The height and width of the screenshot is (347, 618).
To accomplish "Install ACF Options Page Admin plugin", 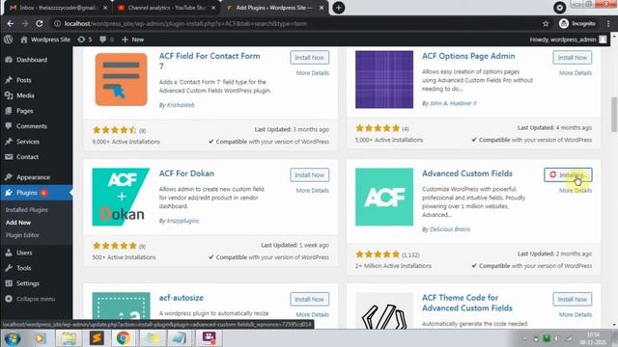I will click(573, 58).
